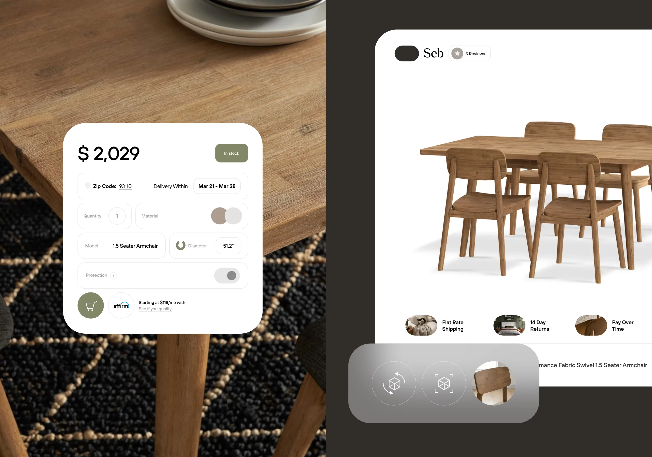
Task: Expand the Diameter measurement field
Action: click(x=227, y=245)
